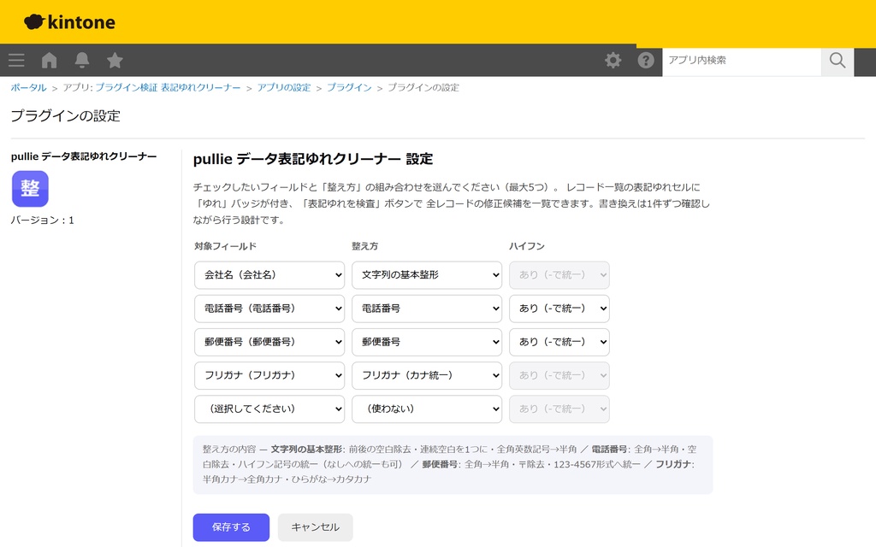
Task: Click the 保存する button
Action: (231, 527)
